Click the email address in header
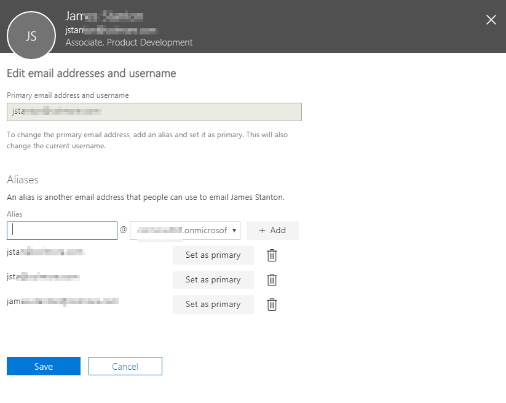The height and width of the screenshot is (403, 506). pos(111,30)
